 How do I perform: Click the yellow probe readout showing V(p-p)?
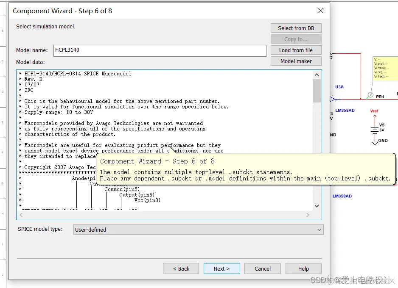pyautogui.click(x=385, y=68)
